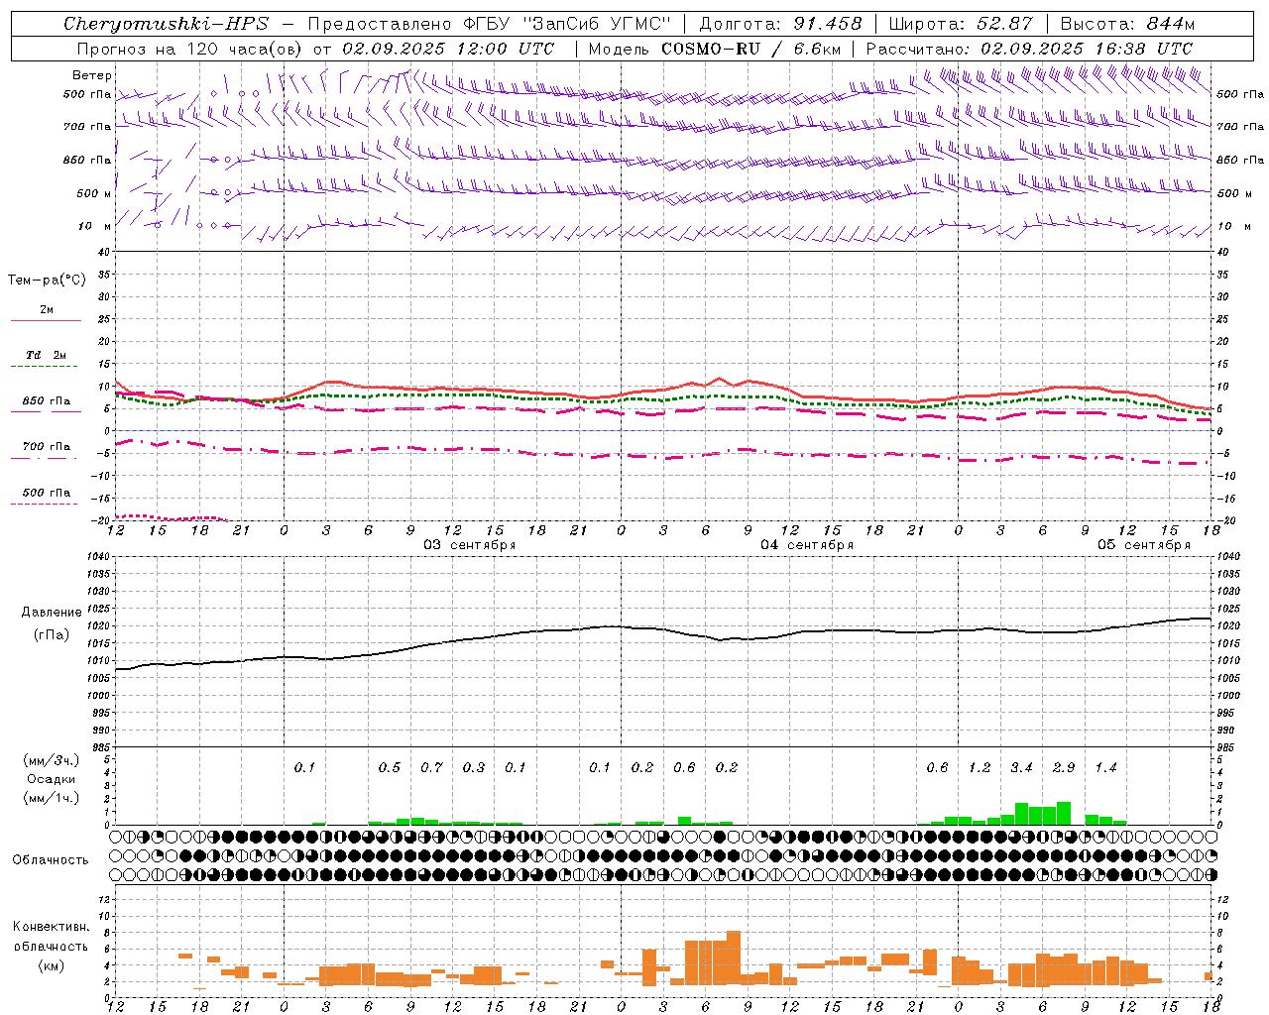
Task: Click the 'Давление' pressure panel label
Action: [52, 612]
